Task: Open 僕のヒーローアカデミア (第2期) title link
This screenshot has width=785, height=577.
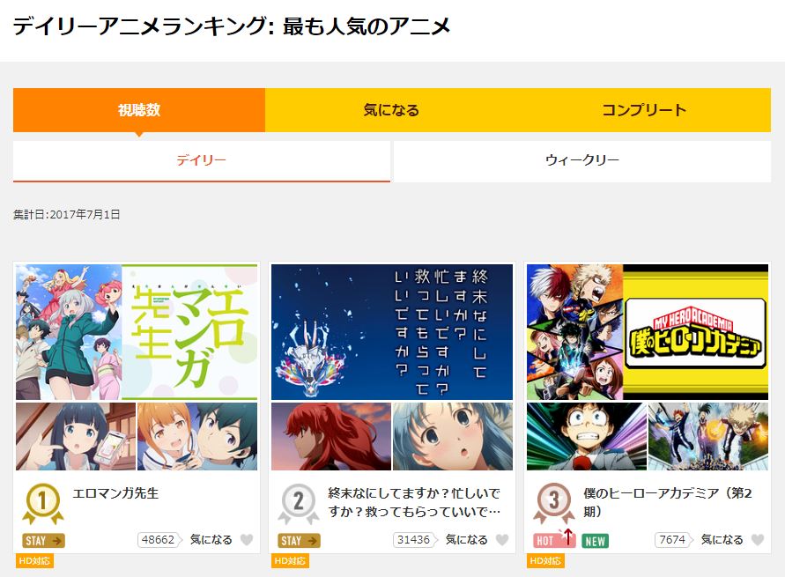Action: point(667,502)
